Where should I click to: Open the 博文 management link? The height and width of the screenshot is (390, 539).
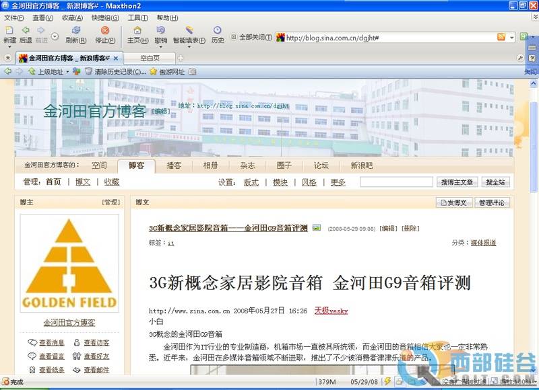83,182
